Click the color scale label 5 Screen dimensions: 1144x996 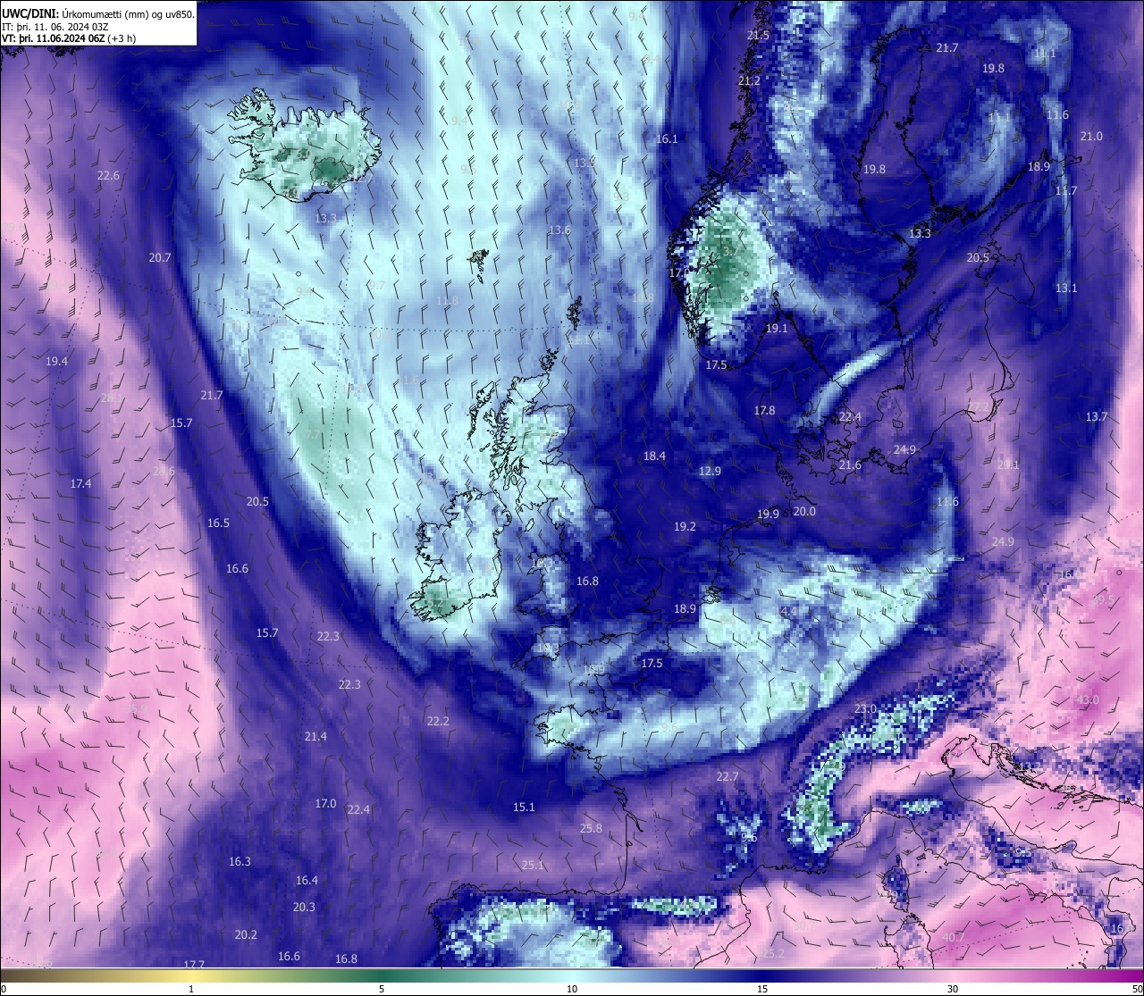[382, 989]
